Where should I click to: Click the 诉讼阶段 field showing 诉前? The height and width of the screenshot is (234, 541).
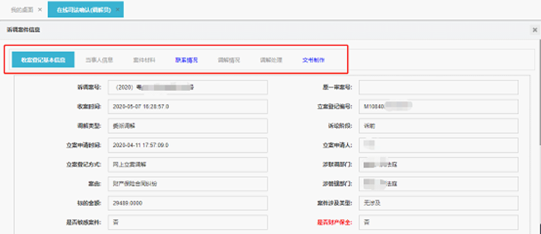pos(438,126)
